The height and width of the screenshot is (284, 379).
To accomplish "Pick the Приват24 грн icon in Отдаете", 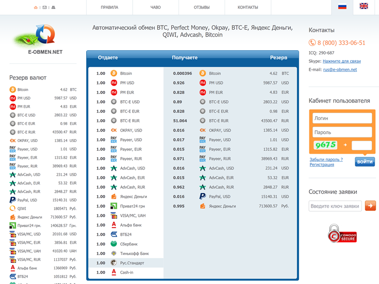I will coord(114,206).
